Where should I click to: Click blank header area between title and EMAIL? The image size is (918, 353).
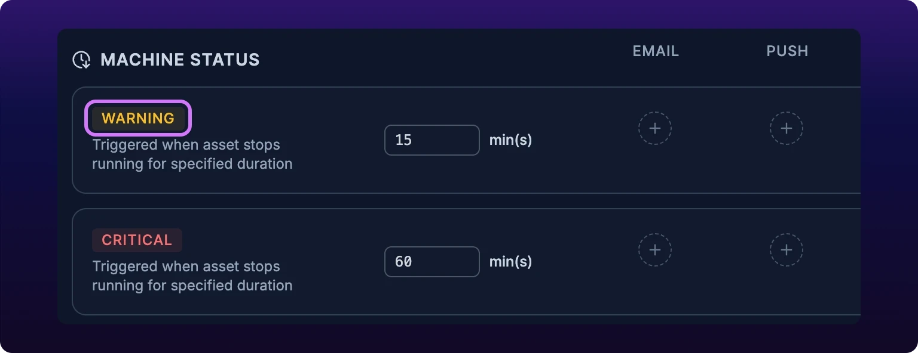click(x=442, y=60)
